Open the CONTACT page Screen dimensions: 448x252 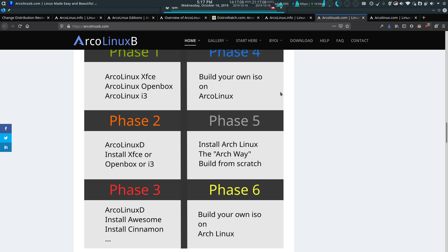click(360, 40)
